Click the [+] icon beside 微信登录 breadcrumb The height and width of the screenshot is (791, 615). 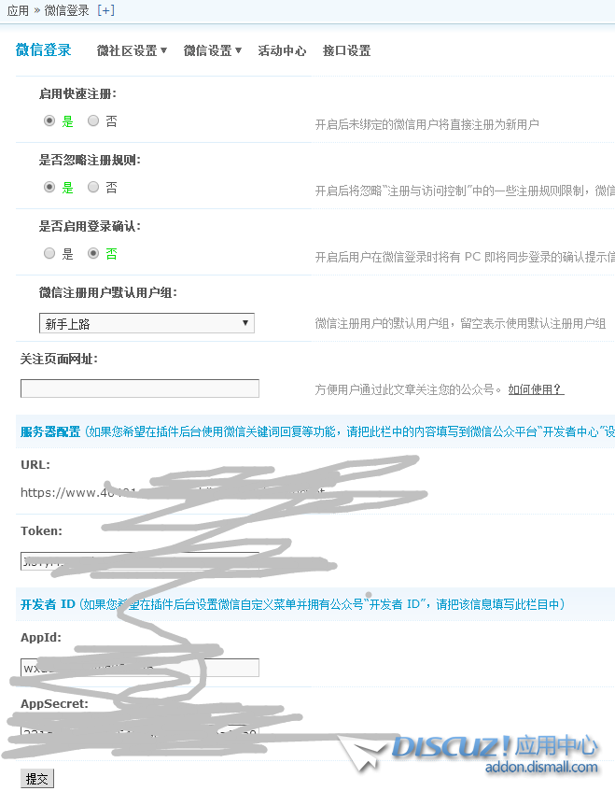click(105, 9)
